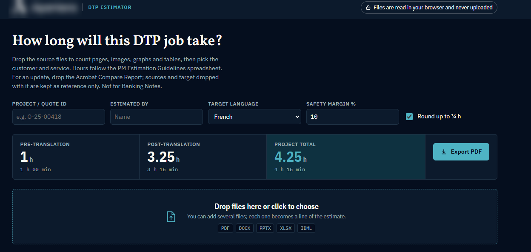Click the IDML file type tag
The width and height of the screenshot is (531, 252).
click(x=306, y=229)
